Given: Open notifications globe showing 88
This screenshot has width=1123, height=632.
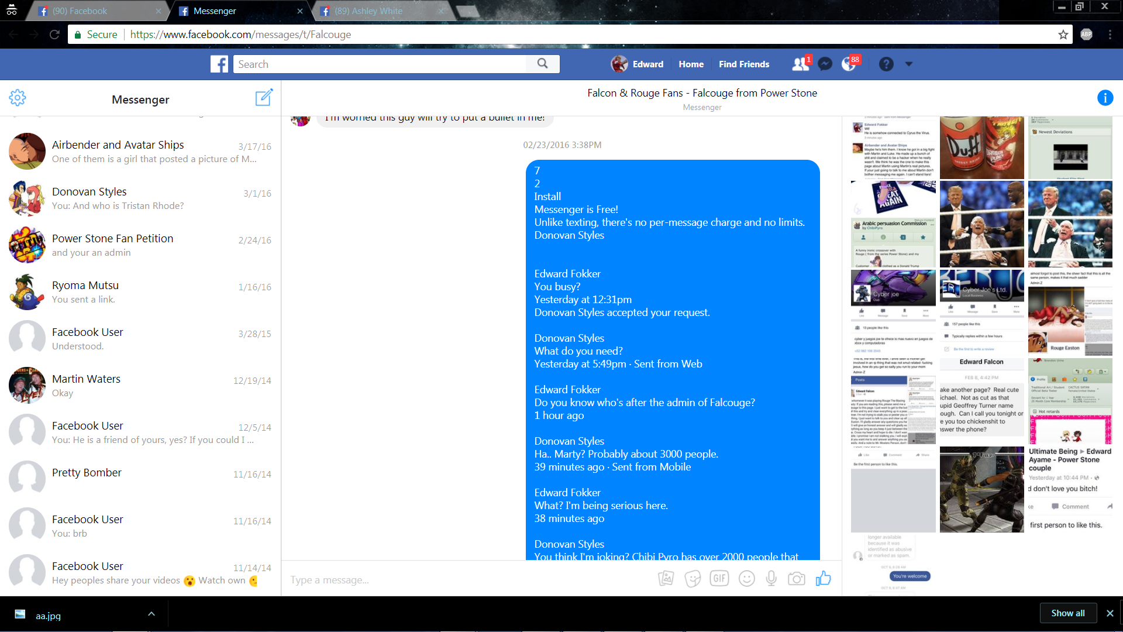Looking at the screenshot, I should point(849,64).
